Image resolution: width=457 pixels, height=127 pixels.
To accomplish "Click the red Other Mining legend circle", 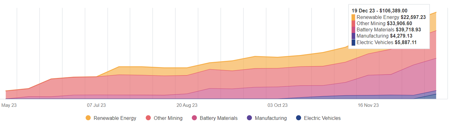I will (148, 118).
